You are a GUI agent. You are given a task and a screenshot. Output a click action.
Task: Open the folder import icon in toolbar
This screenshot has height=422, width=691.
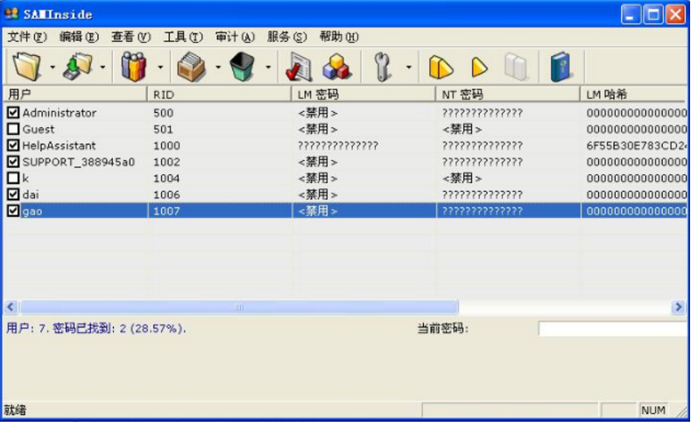(x=27, y=67)
